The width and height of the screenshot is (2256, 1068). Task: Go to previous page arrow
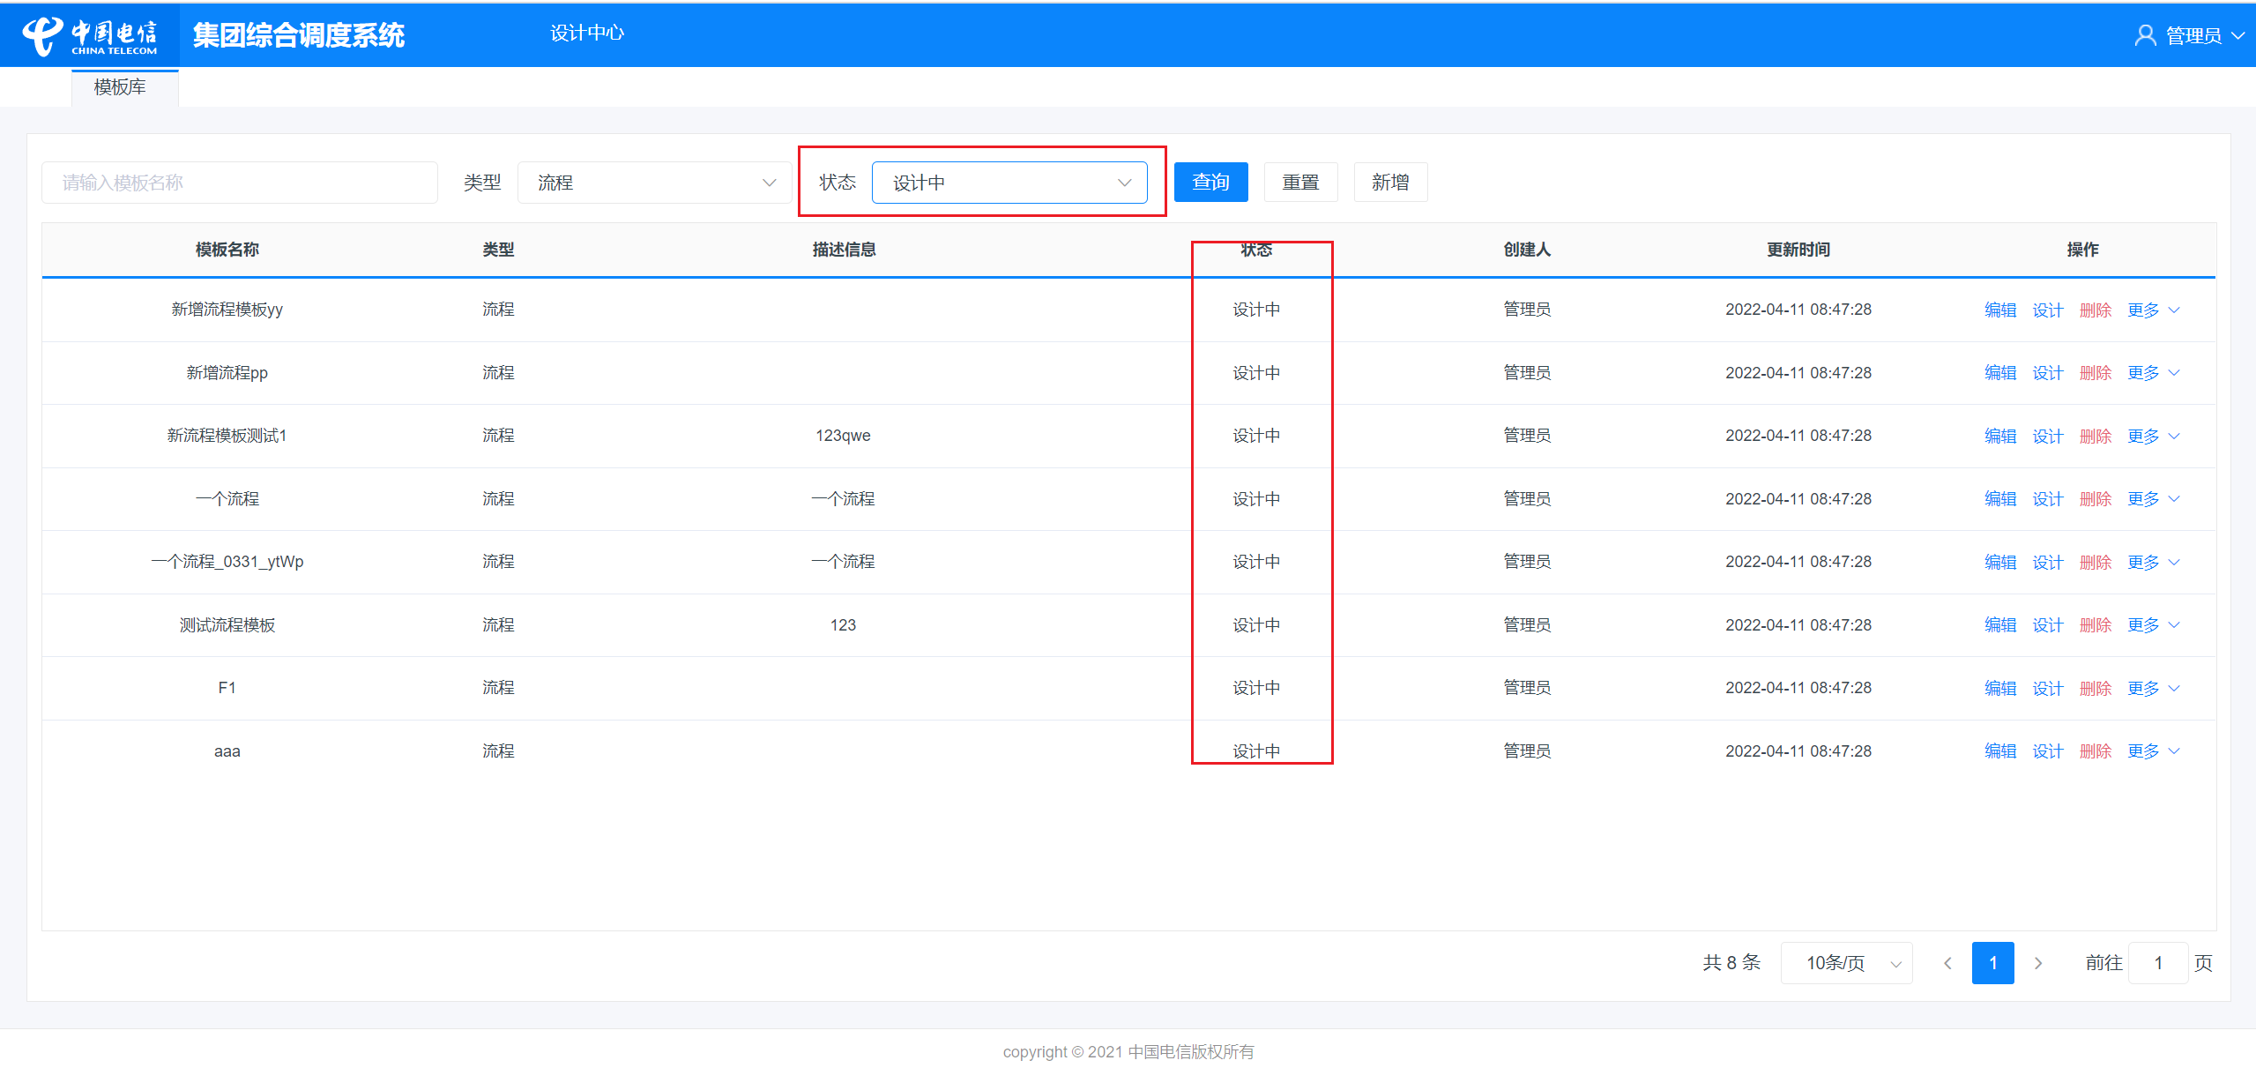(x=1947, y=963)
